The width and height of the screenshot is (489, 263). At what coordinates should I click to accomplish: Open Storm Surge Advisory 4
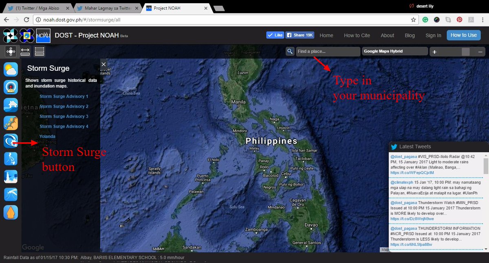64,126
